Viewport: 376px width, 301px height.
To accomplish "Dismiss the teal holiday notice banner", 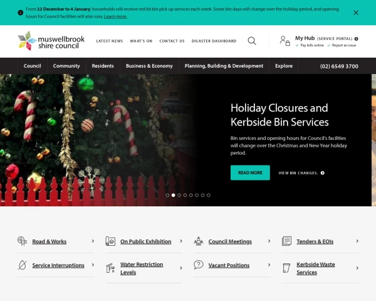I will click(x=356, y=13).
